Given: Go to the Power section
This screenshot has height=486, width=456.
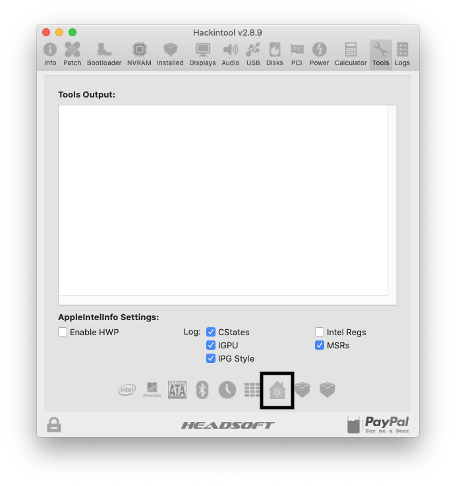Looking at the screenshot, I should [319, 54].
